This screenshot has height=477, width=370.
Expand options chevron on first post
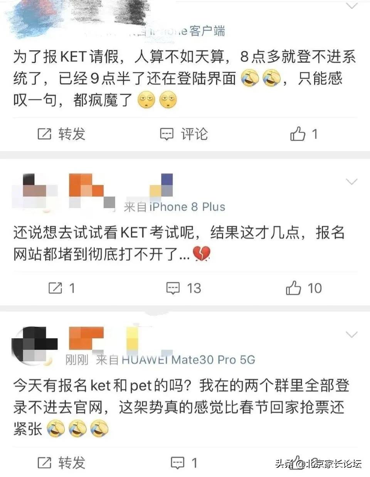point(352,6)
